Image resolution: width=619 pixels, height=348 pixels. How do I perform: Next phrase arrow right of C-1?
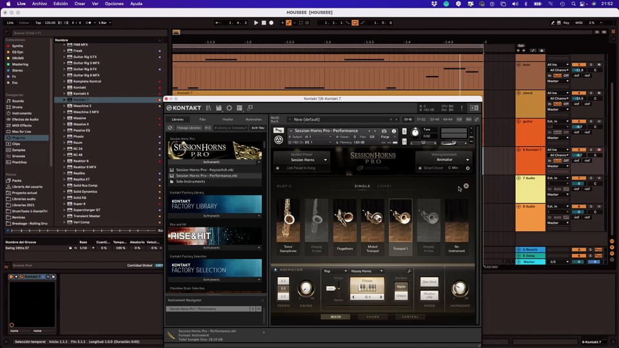[x=381, y=296]
